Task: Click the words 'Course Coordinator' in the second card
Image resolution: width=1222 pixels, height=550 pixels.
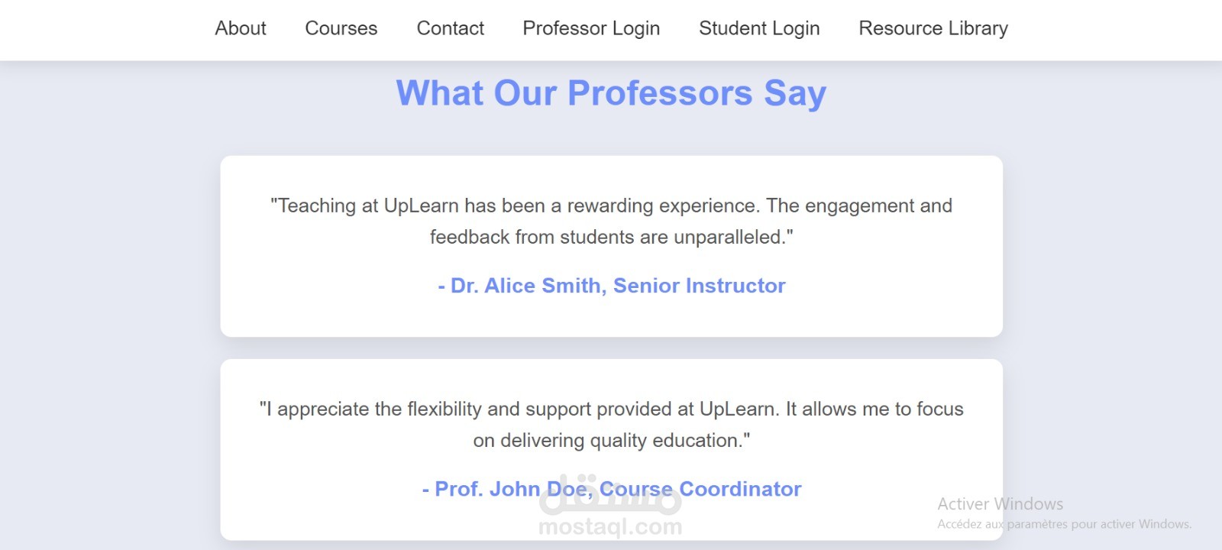Action: point(700,489)
